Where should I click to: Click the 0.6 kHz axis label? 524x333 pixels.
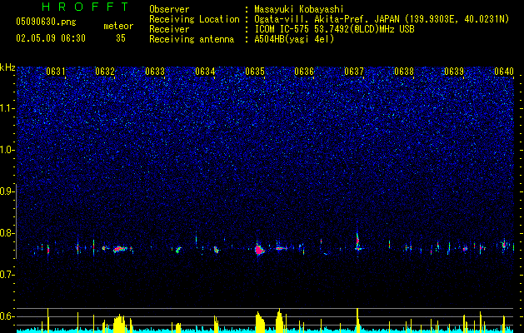[x=7, y=316]
